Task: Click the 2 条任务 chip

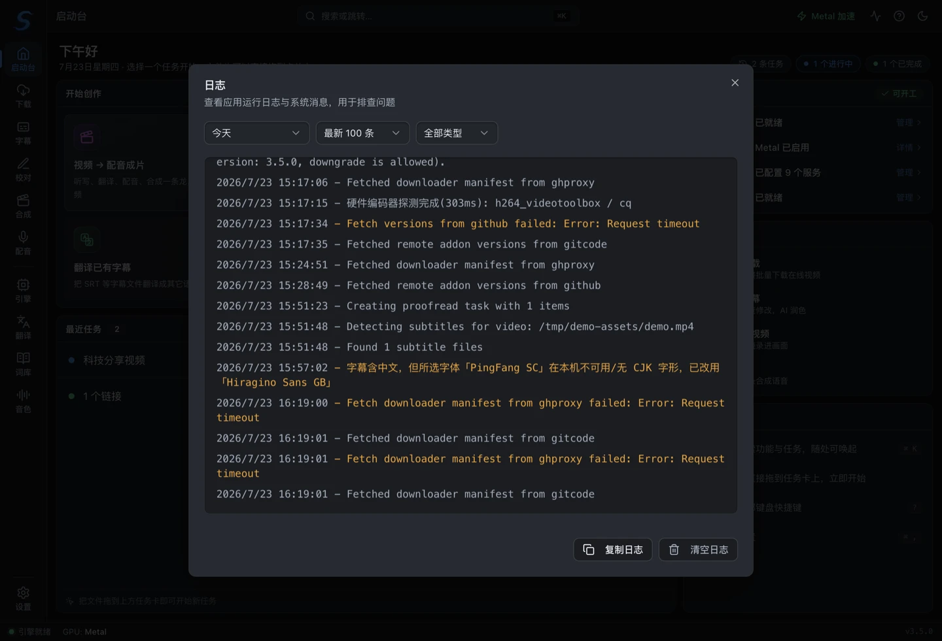Action: 761,63
